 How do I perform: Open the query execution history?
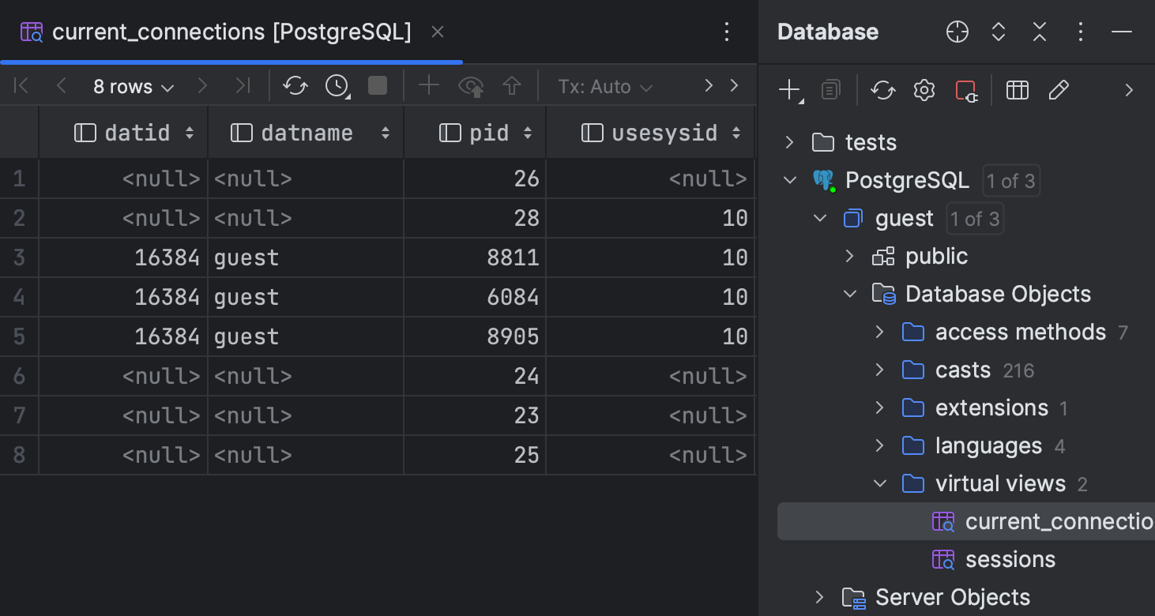tap(337, 86)
